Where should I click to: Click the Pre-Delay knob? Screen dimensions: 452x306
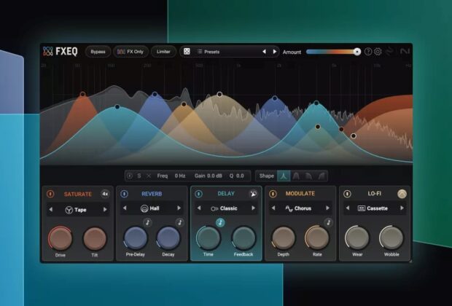136,238
